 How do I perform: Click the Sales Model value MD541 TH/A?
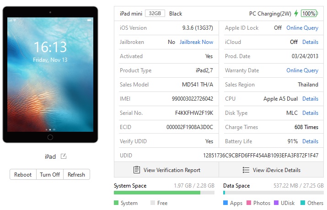coord(198,85)
